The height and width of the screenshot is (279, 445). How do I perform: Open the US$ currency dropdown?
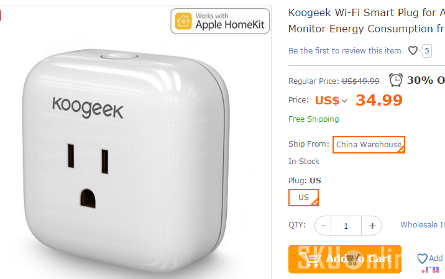331,100
